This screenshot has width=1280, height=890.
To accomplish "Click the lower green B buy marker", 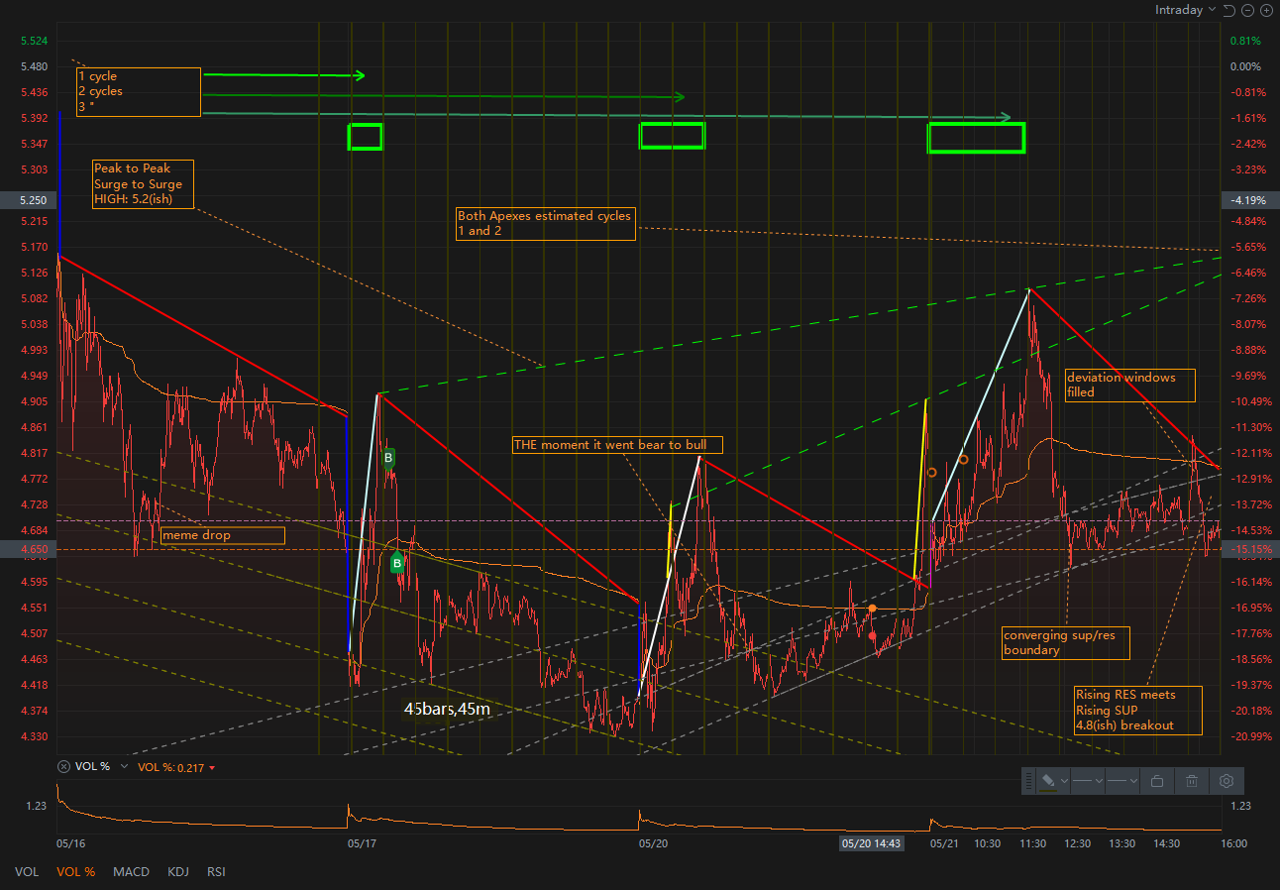I will pyautogui.click(x=397, y=563).
